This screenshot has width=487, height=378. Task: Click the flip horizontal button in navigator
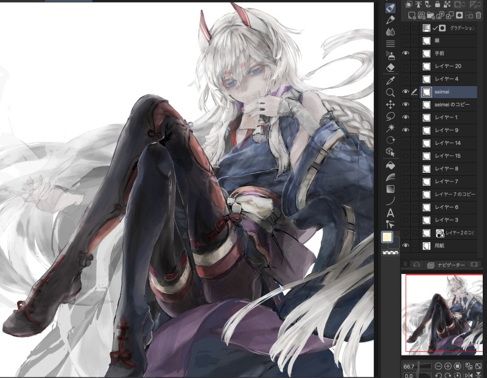point(469,376)
